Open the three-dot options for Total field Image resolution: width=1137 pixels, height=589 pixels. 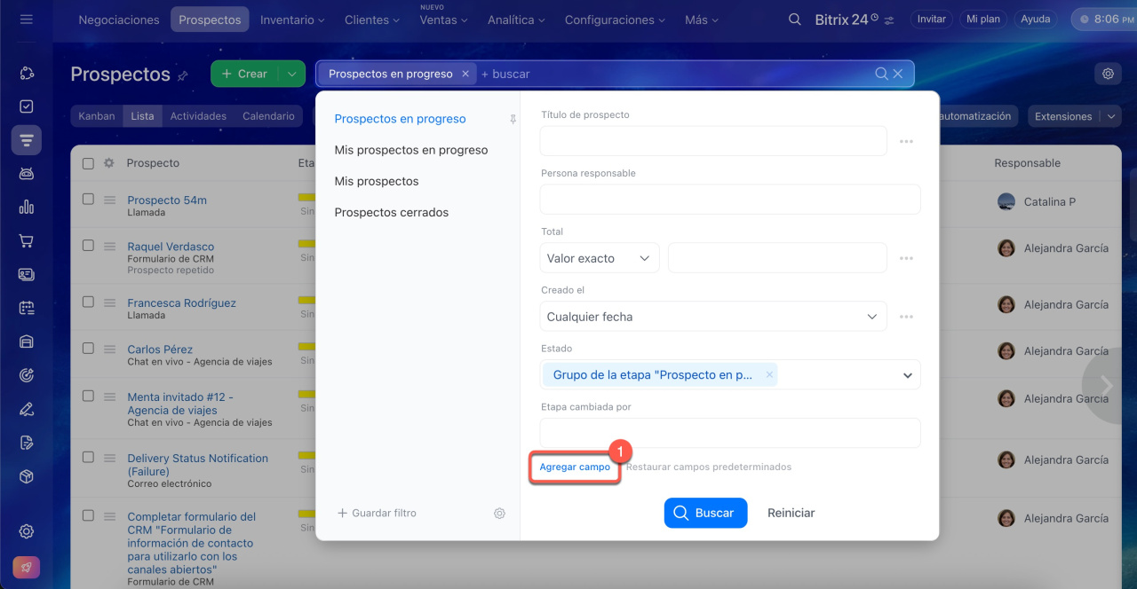tap(906, 258)
